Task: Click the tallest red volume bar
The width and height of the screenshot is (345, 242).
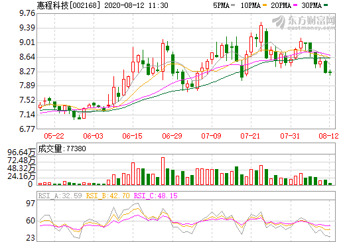Action: pyautogui.click(x=163, y=171)
